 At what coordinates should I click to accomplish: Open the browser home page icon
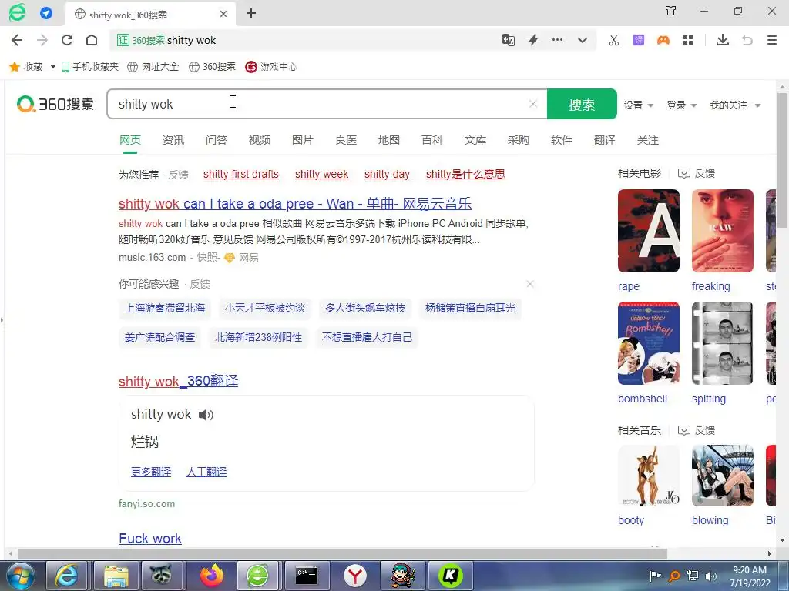tap(92, 40)
